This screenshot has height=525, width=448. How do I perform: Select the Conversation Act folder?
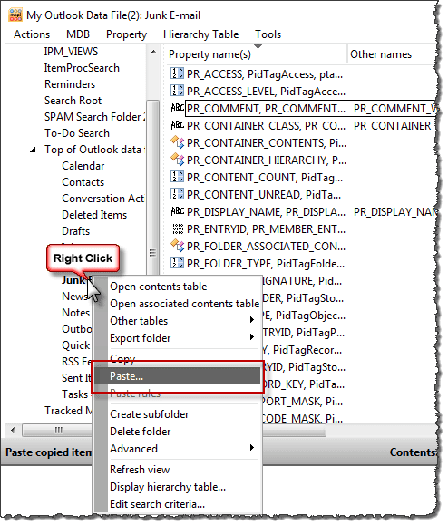[x=103, y=199]
